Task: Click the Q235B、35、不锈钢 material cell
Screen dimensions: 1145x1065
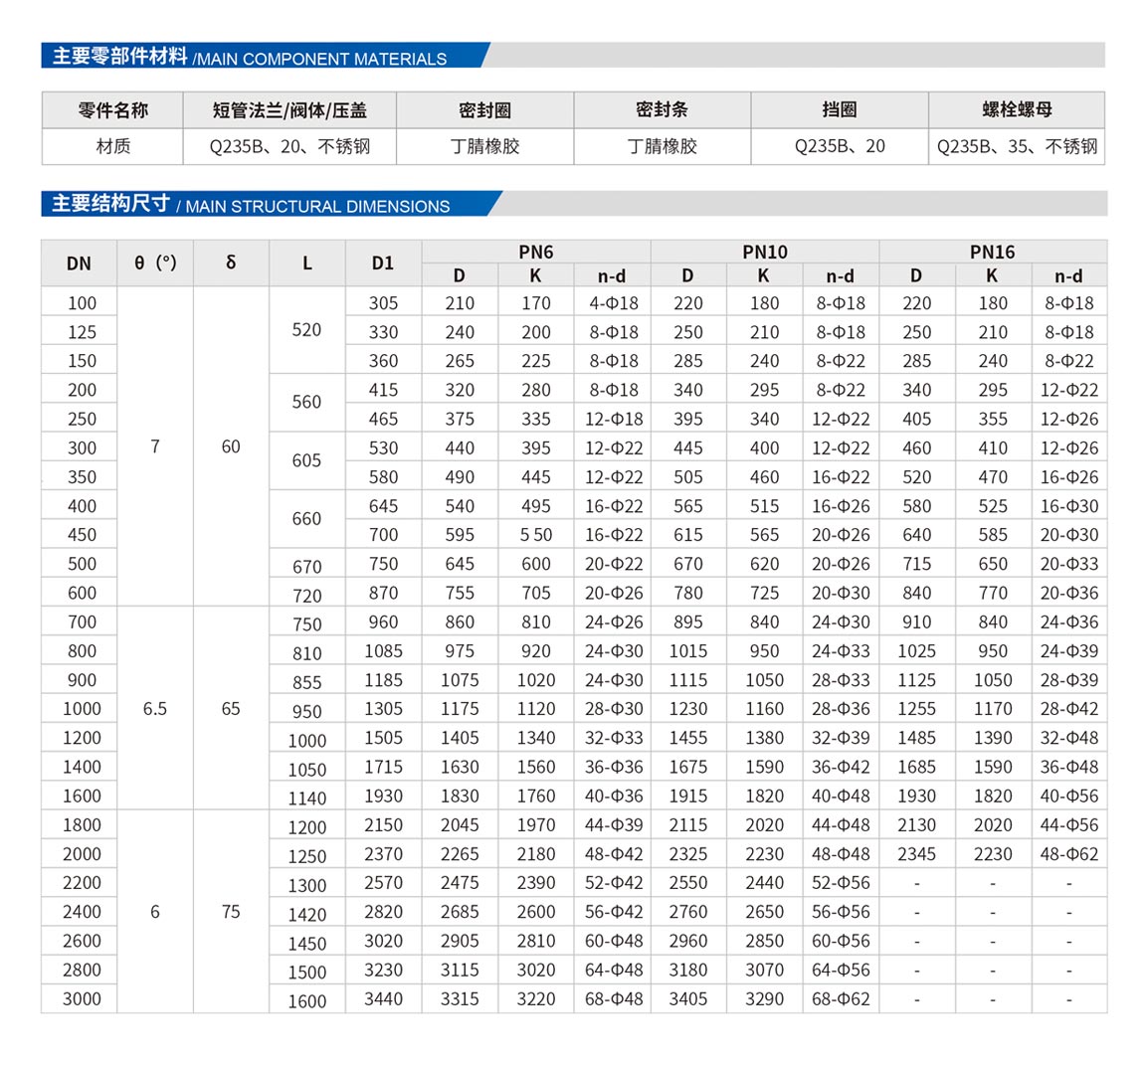Action: [x=1016, y=146]
